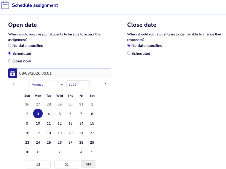Screen dimensions: 226x169
Task: Select Close date No date specified radio
Action: tap(129, 46)
